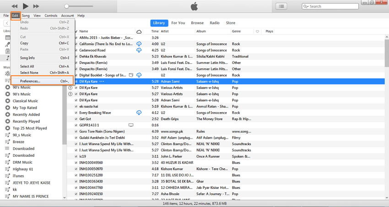Download California song from iCloud

pyautogui.click(x=139, y=44)
